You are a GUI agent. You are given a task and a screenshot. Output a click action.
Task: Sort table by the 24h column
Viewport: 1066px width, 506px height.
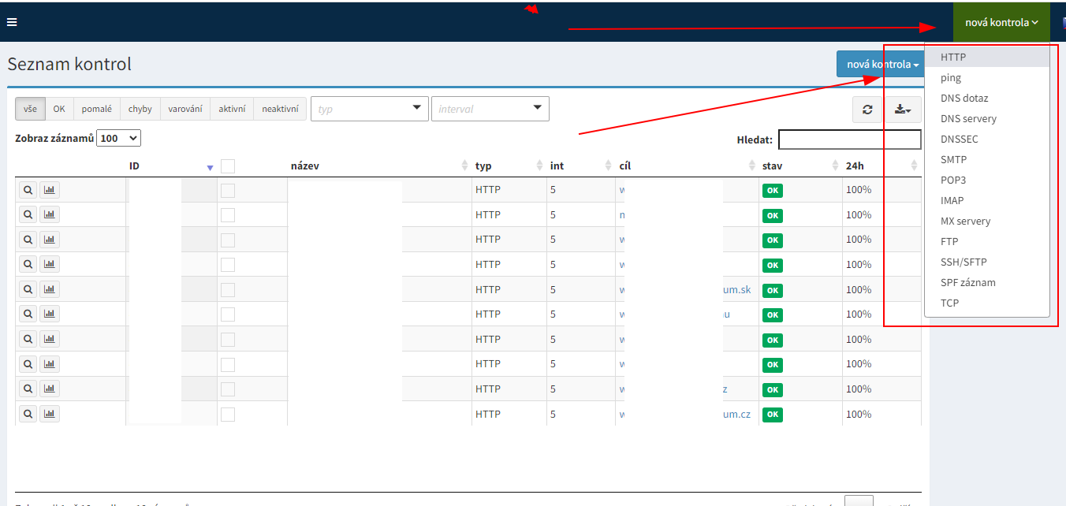[x=881, y=166]
